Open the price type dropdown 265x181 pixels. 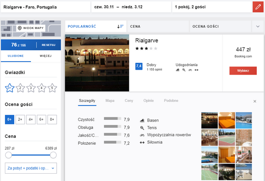(x=31, y=168)
